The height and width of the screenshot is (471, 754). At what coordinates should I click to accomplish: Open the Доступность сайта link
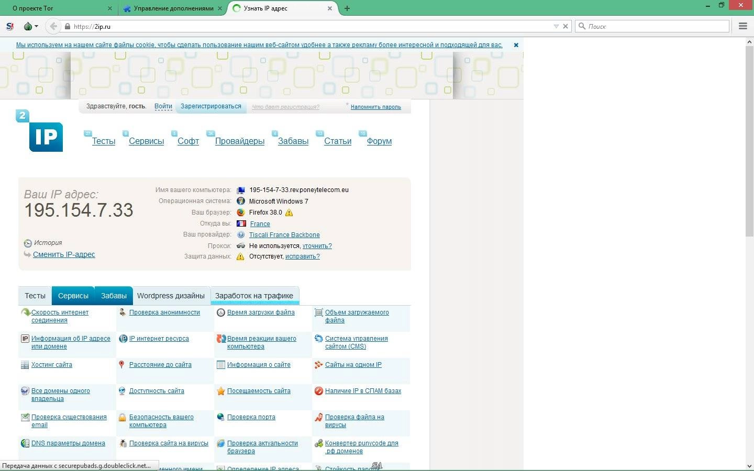click(157, 391)
